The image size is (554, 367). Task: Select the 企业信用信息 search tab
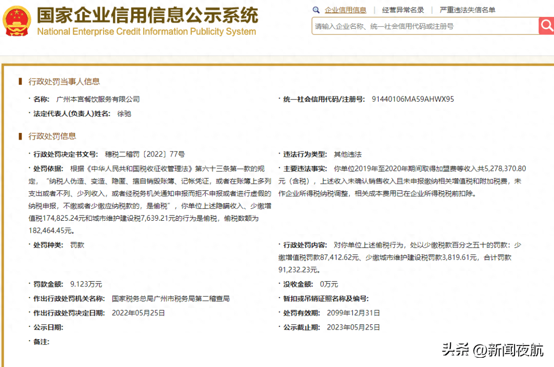coord(345,10)
